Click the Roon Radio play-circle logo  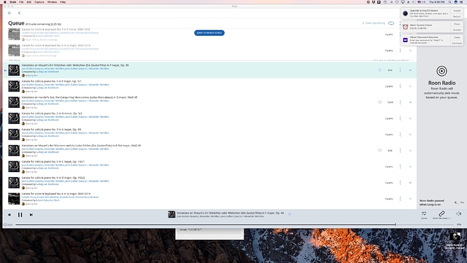pyautogui.click(x=442, y=71)
